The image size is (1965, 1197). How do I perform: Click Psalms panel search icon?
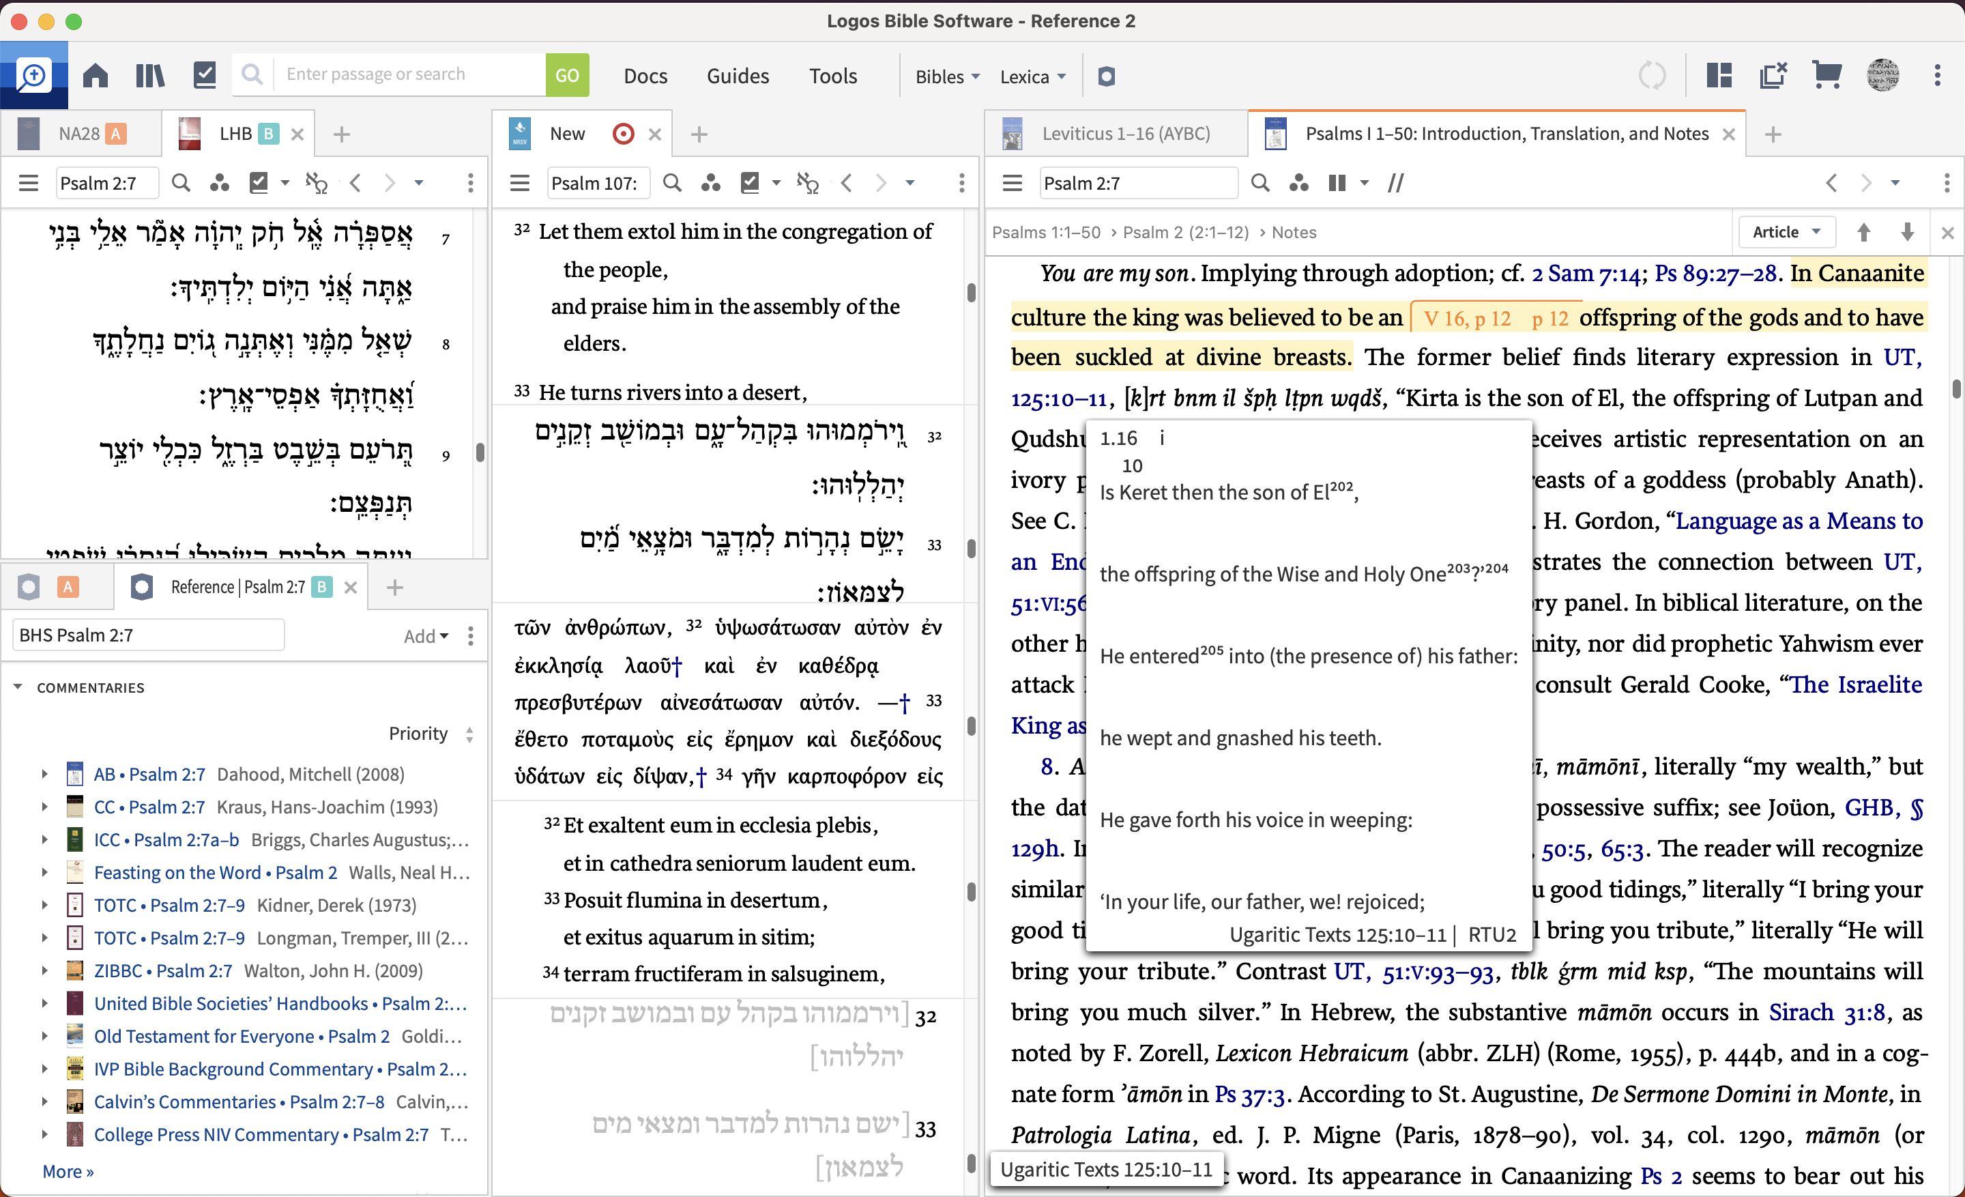coord(1260,184)
